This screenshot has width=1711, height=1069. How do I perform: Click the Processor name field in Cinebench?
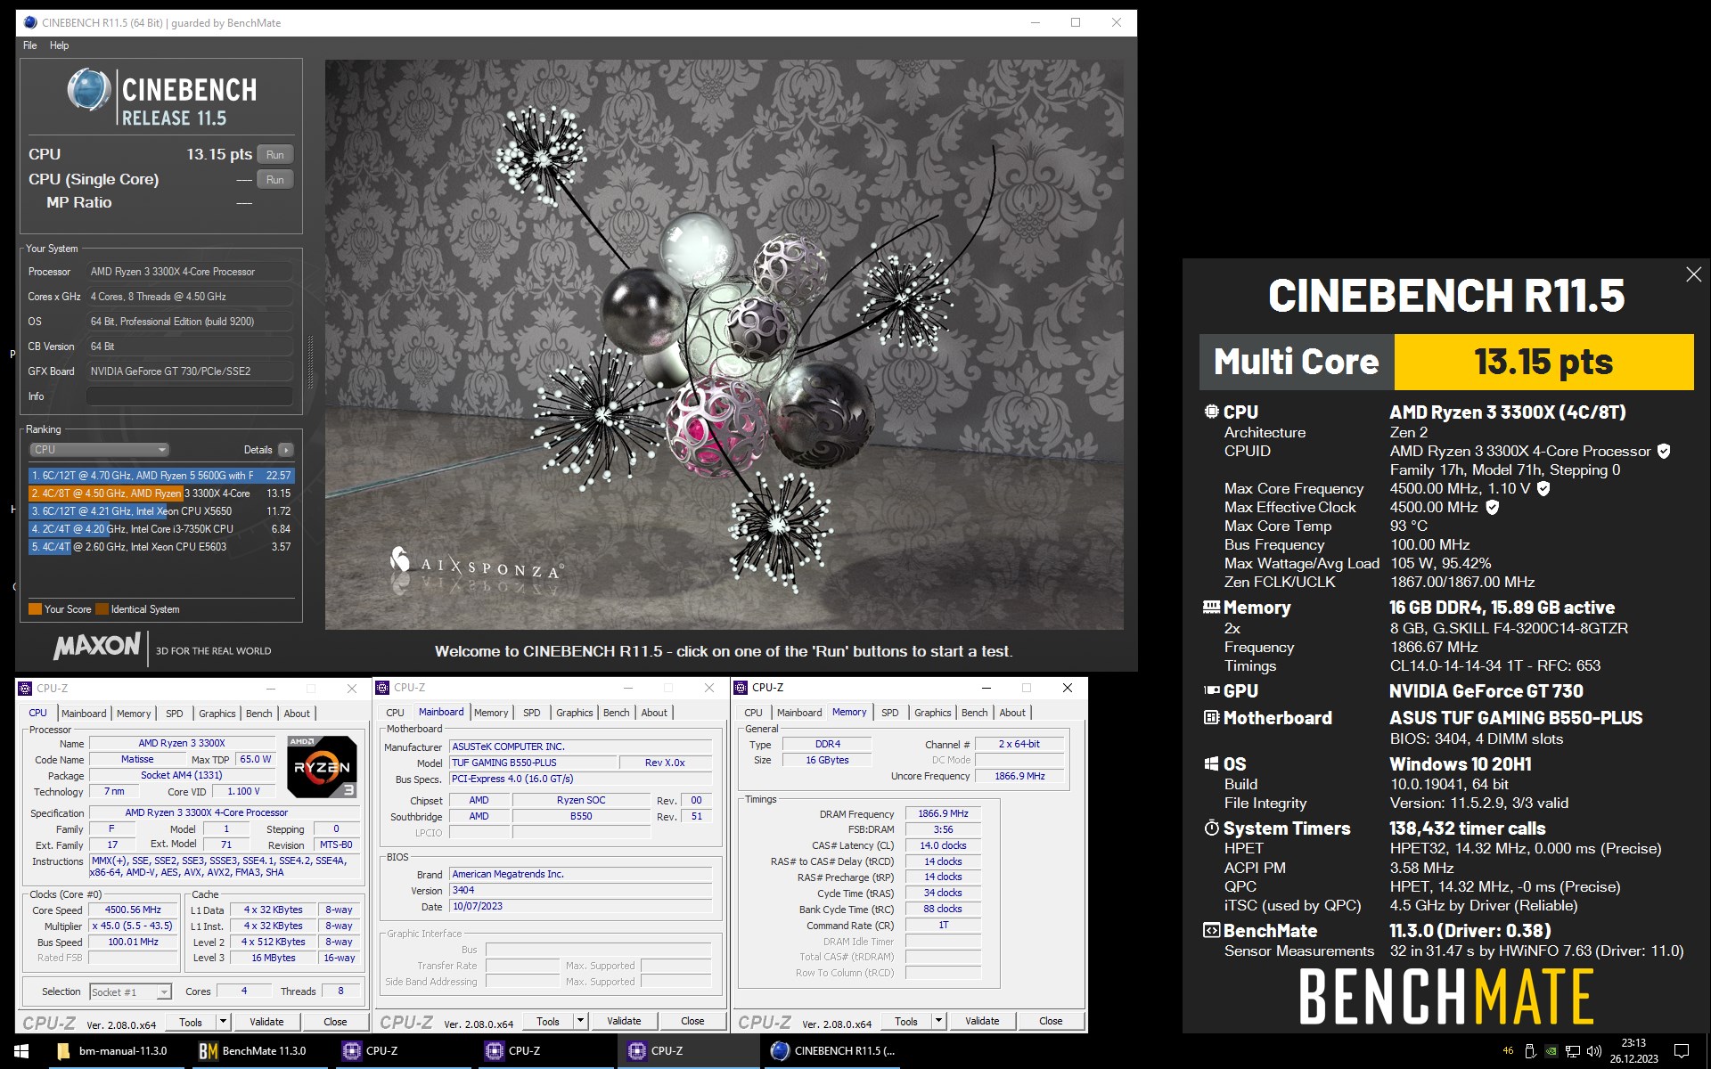189,272
